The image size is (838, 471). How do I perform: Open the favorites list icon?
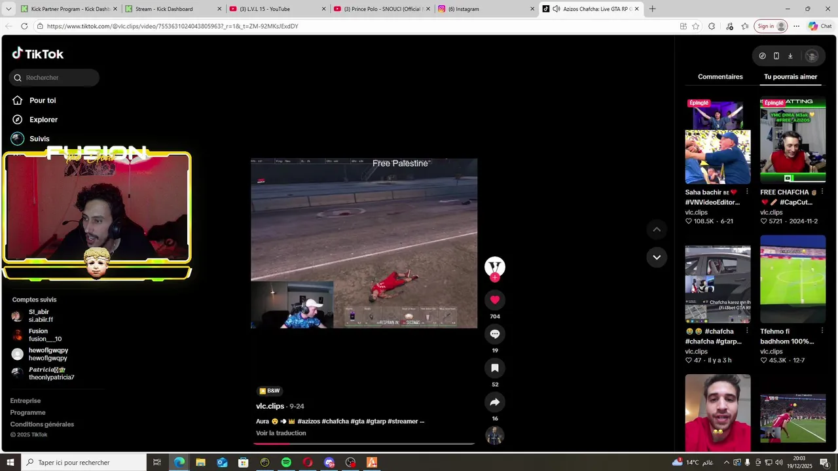pos(745,26)
